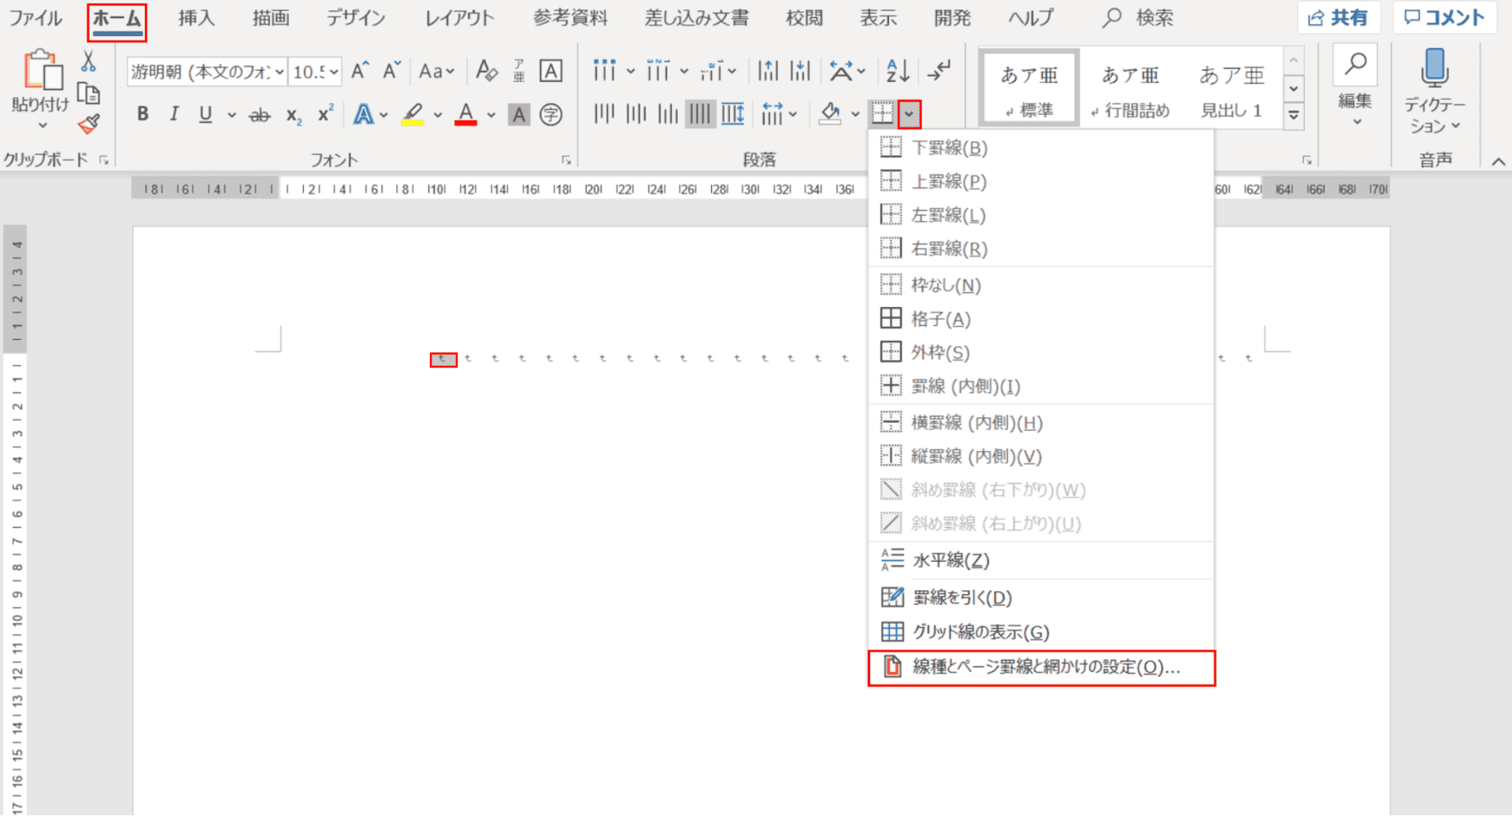Open the underline style dropdown arrow

click(232, 116)
